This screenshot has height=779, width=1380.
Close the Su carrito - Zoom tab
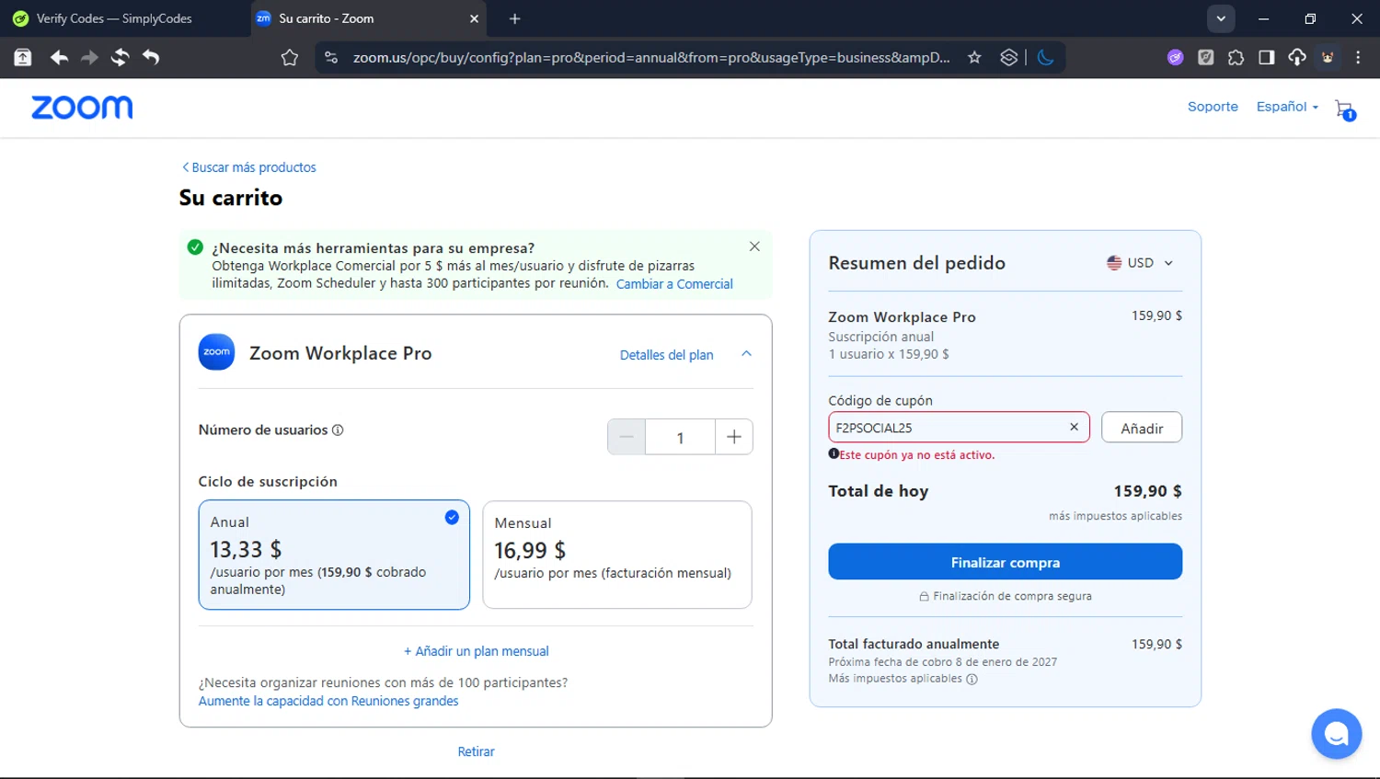[x=474, y=18]
